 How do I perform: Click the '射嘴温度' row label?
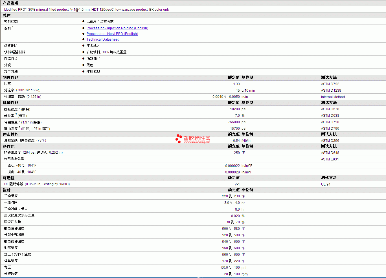pyautogui.click(x=11, y=248)
